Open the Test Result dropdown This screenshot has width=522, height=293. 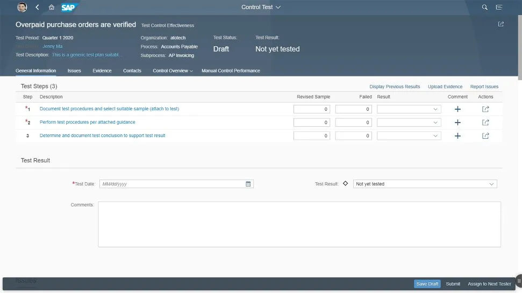491,184
